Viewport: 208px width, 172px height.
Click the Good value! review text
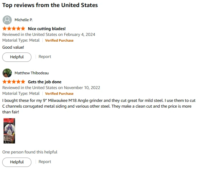click(13, 47)
